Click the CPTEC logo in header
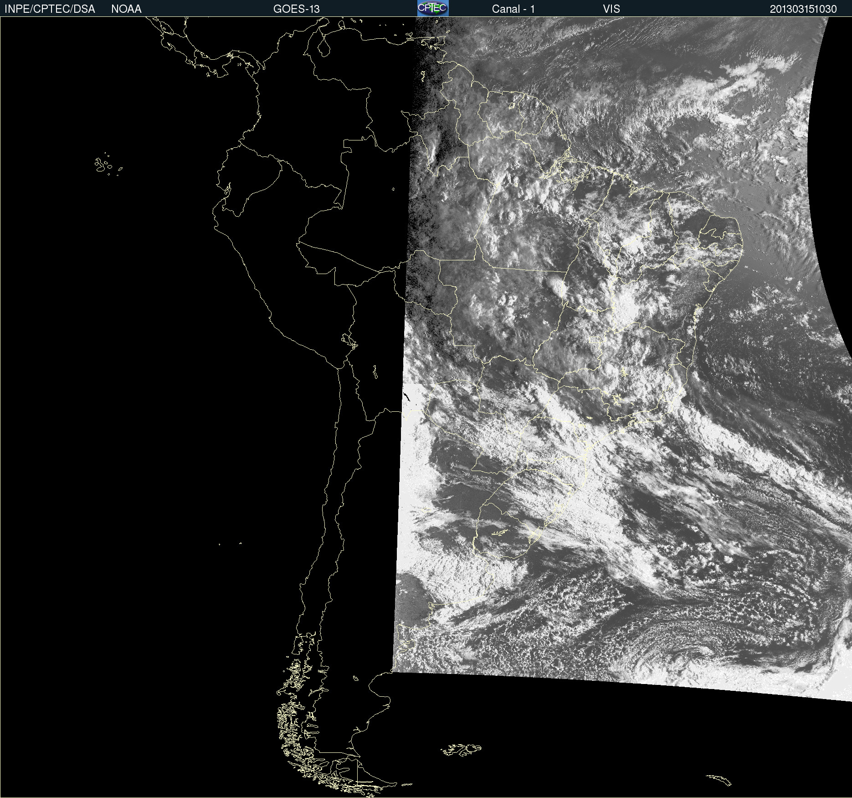The height and width of the screenshot is (798, 852). coord(433,8)
